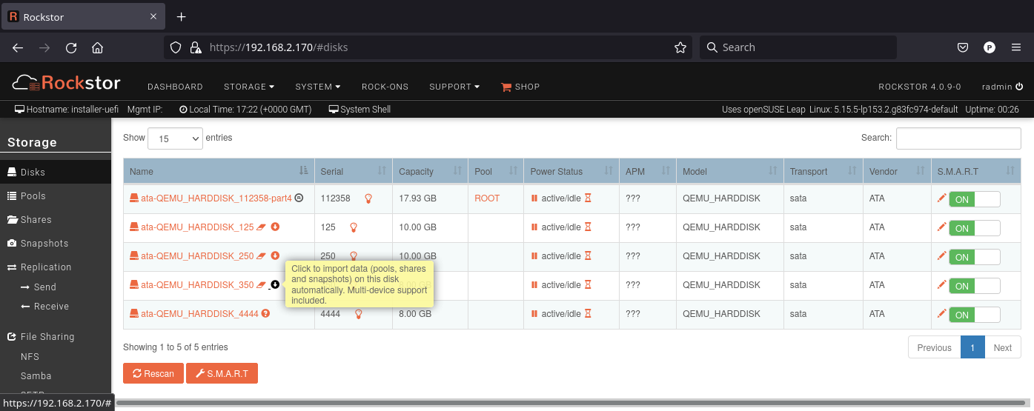
Task: Click hourglass spin-down icon in first disk row
Action: 588,198
